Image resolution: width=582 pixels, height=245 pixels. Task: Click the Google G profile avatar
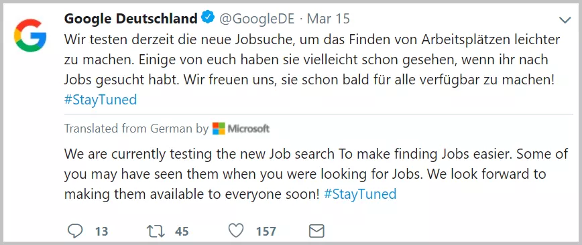pyautogui.click(x=30, y=35)
